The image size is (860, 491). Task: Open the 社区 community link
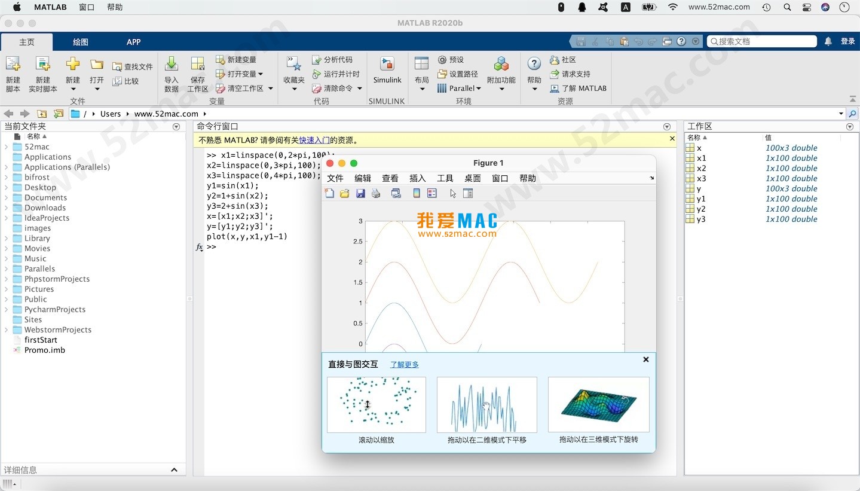coord(563,60)
